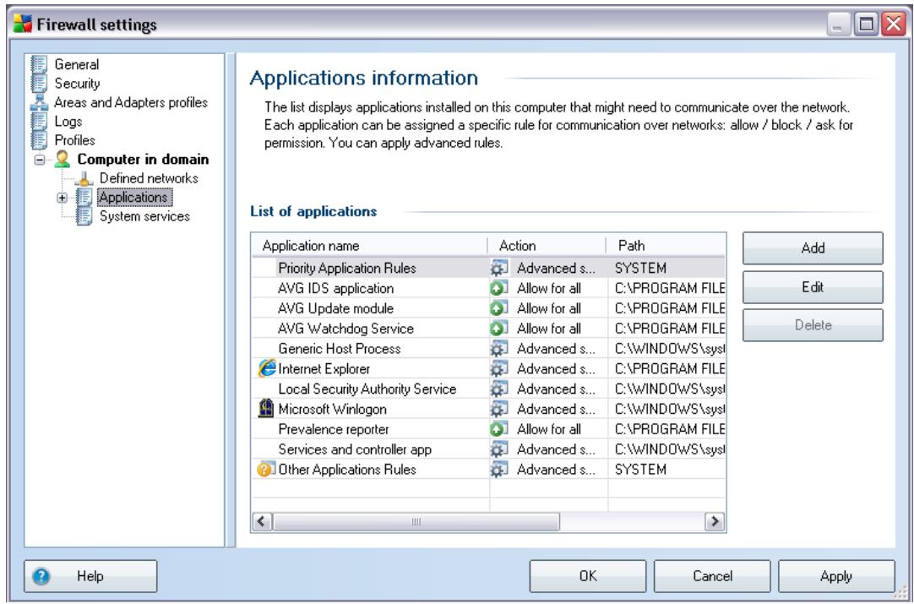Click gear icon for Services and controller app
Viewport: 914px width, 604px height.
click(x=499, y=449)
